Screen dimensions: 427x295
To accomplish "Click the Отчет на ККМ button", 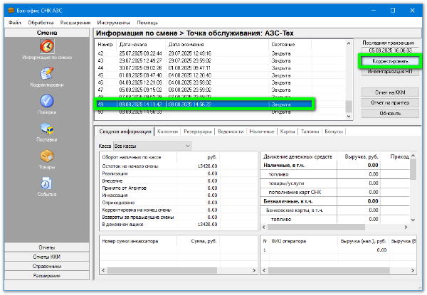I will (x=389, y=92).
